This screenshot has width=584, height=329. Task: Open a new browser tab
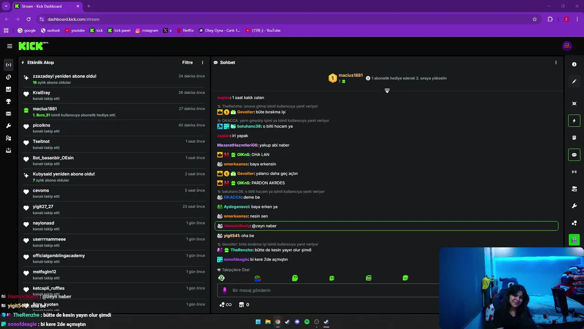(x=89, y=6)
